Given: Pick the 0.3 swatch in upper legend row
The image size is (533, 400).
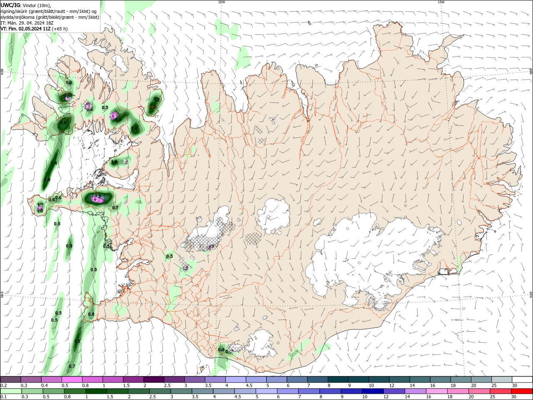Looking at the screenshot, I should [x=31, y=379].
